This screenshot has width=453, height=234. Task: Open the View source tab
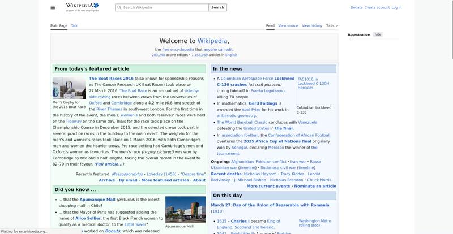(x=288, y=25)
